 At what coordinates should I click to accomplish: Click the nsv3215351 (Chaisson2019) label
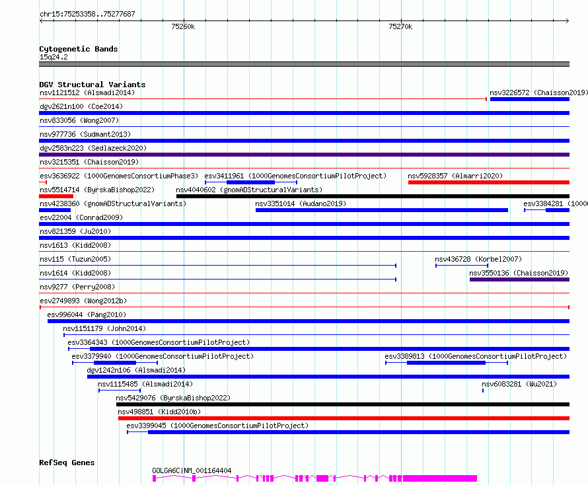(89, 162)
